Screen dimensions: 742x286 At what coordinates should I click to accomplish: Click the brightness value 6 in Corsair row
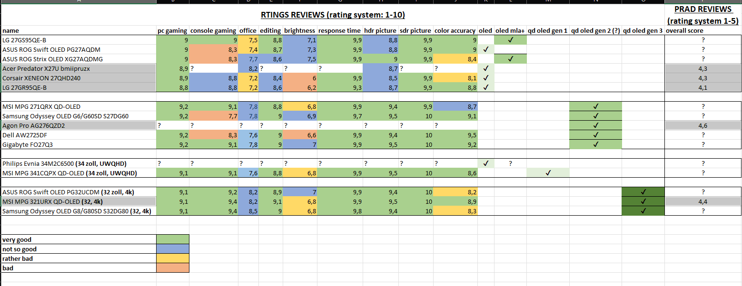coord(300,78)
